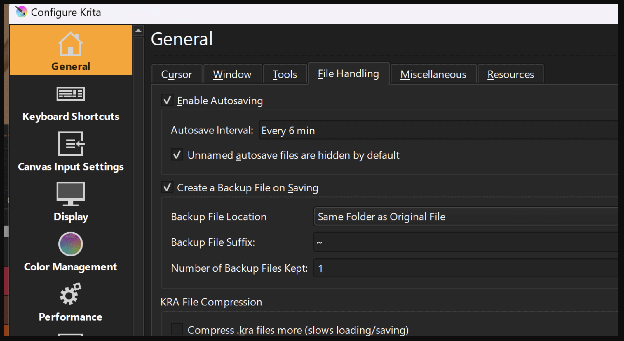Switch to the Cursor tab

176,74
